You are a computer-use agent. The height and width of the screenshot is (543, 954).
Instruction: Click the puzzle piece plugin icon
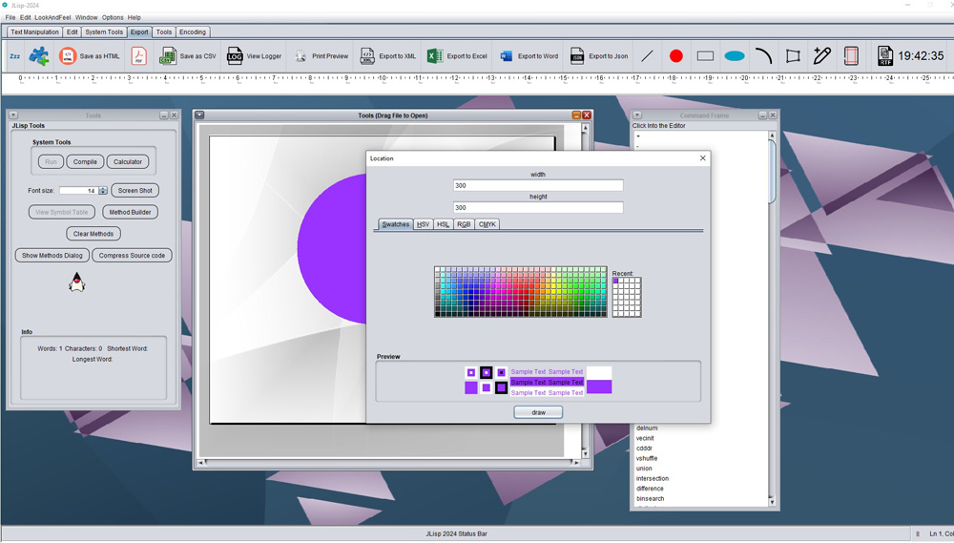coord(39,56)
